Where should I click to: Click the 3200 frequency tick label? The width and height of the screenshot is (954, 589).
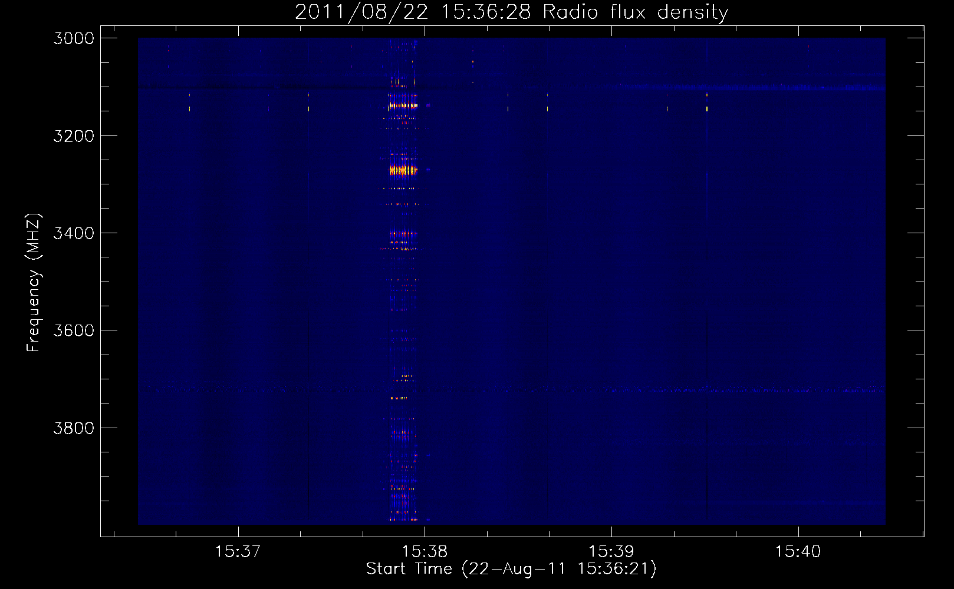(x=74, y=136)
